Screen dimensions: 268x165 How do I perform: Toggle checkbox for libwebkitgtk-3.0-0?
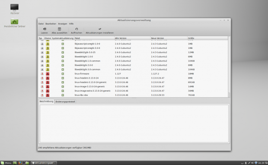63,65
